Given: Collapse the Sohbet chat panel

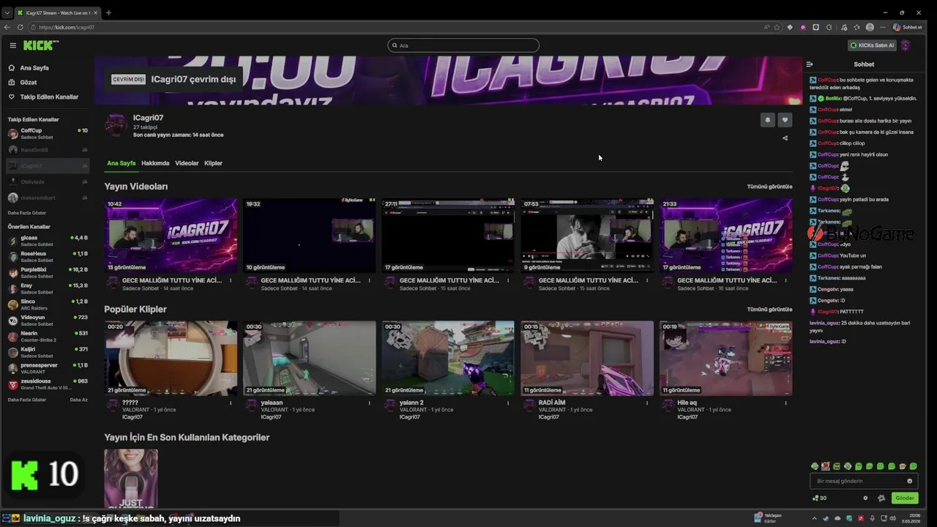Looking at the screenshot, I should click(810, 64).
